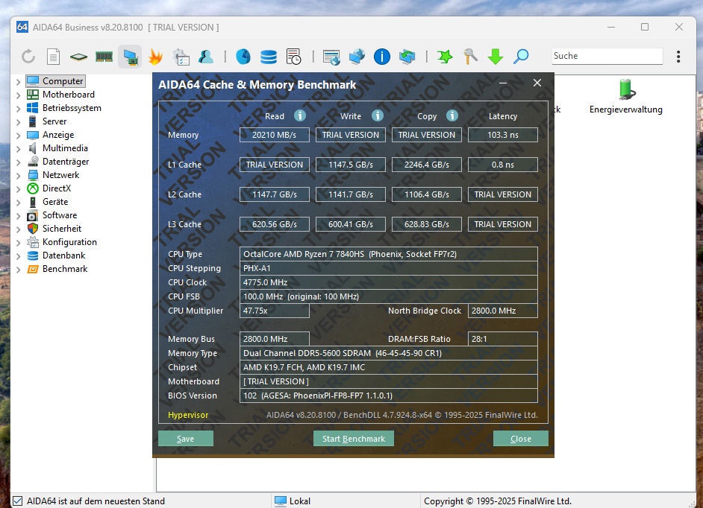Minimize the Cache & Memory Benchmark dialog

(x=503, y=83)
